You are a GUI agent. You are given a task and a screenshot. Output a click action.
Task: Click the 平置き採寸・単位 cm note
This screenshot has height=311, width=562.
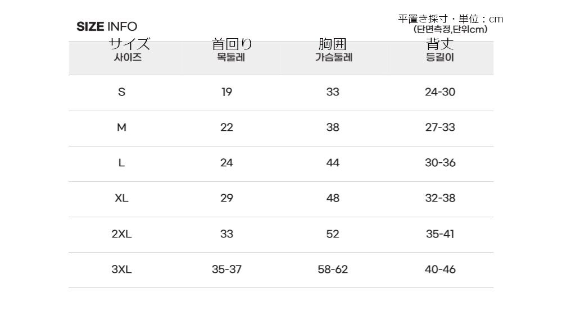(x=451, y=19)
